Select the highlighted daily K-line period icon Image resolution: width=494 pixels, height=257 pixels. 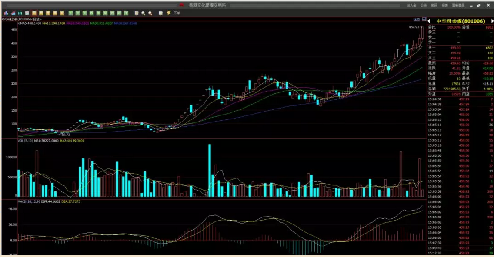[x=34, y=13]
